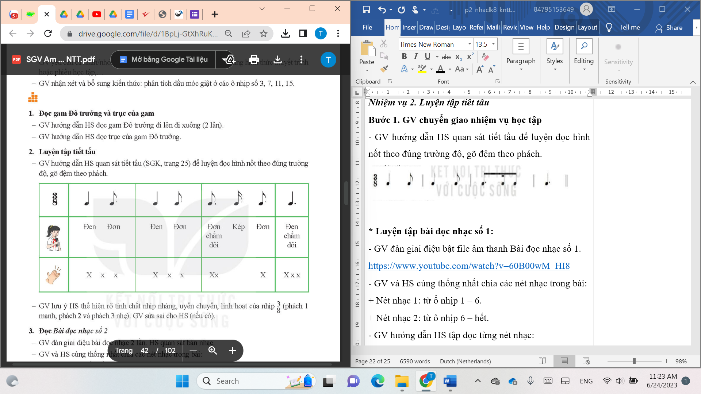Toggle Superscript formatting
The height and width of the screenshot is (394, 701).
click(470, 57)
